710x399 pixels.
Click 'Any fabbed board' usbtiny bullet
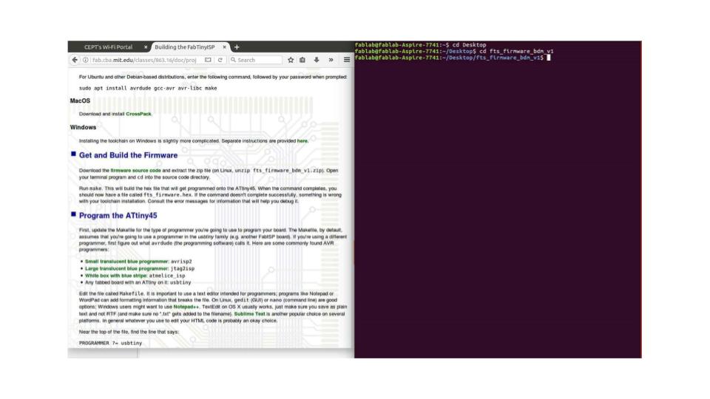138,283
